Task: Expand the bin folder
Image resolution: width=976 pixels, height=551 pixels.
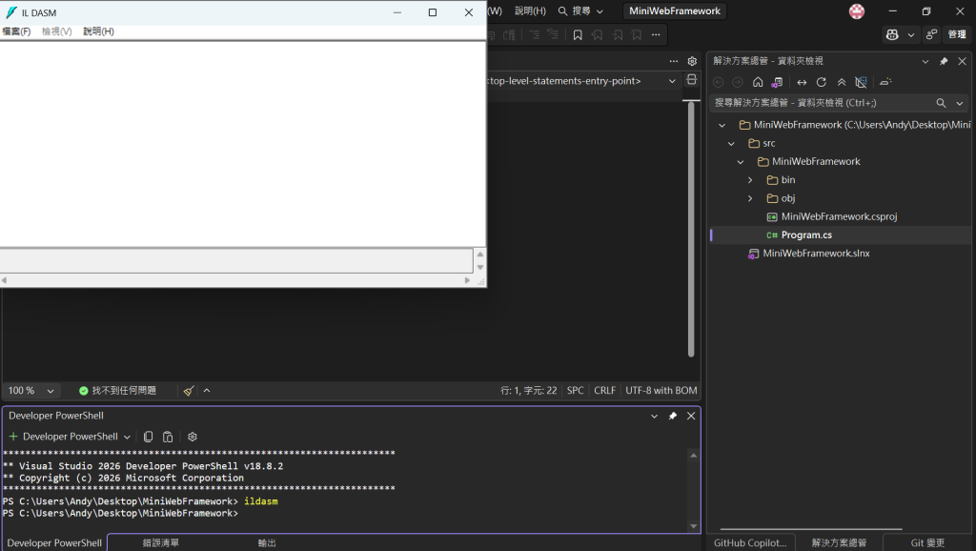Action: pyautogui.click(x=750, y=180)
